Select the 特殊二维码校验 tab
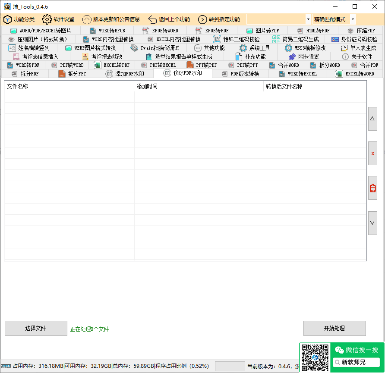This screenshot has height=373, width=385. (237, 39)
